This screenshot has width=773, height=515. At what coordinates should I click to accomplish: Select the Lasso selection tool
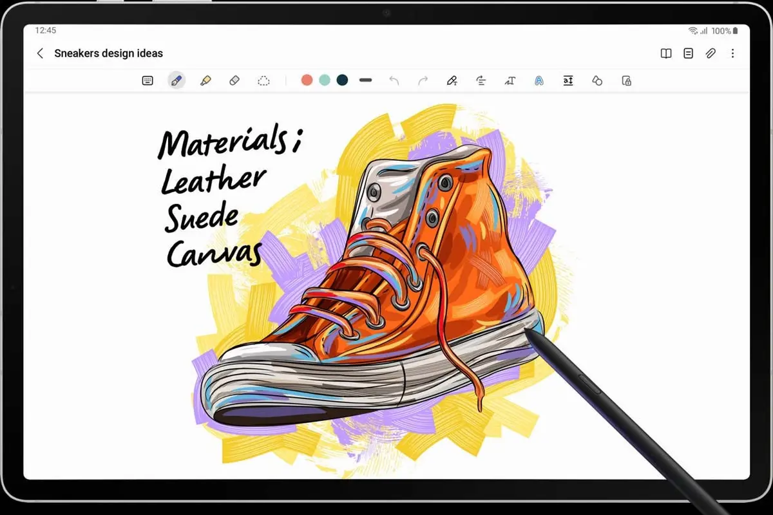(x=263, y=80)
